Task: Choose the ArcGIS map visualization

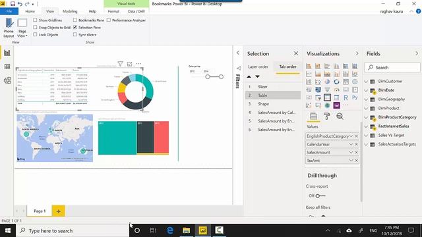Action: pyautogui.click(x=327, y=105)
